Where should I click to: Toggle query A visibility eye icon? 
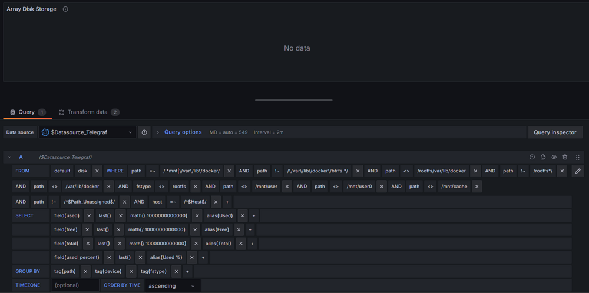pos(554,157)
